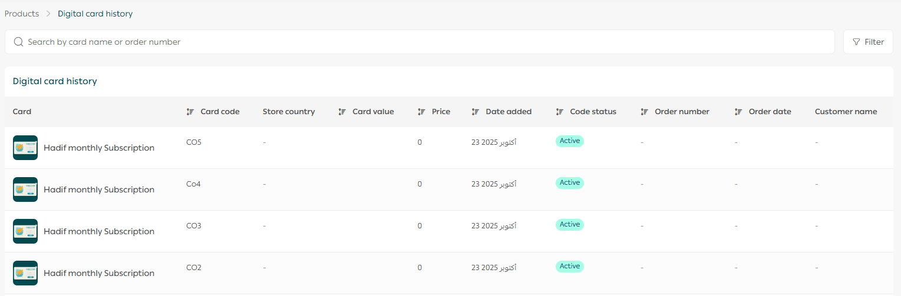
Task: Click the Price column sort icon
Action: coord(421,112)
